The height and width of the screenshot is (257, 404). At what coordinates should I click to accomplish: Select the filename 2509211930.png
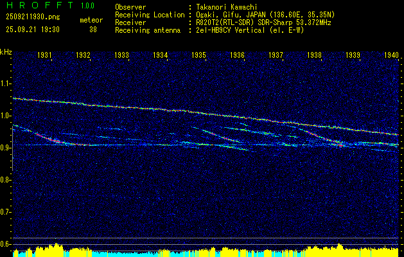(x=33, y=17)
